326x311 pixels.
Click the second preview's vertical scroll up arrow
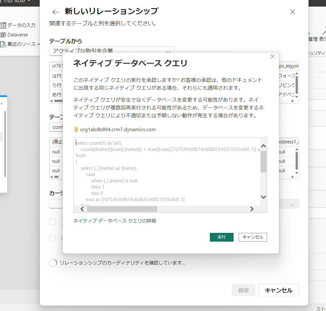[x=297, y=149]
